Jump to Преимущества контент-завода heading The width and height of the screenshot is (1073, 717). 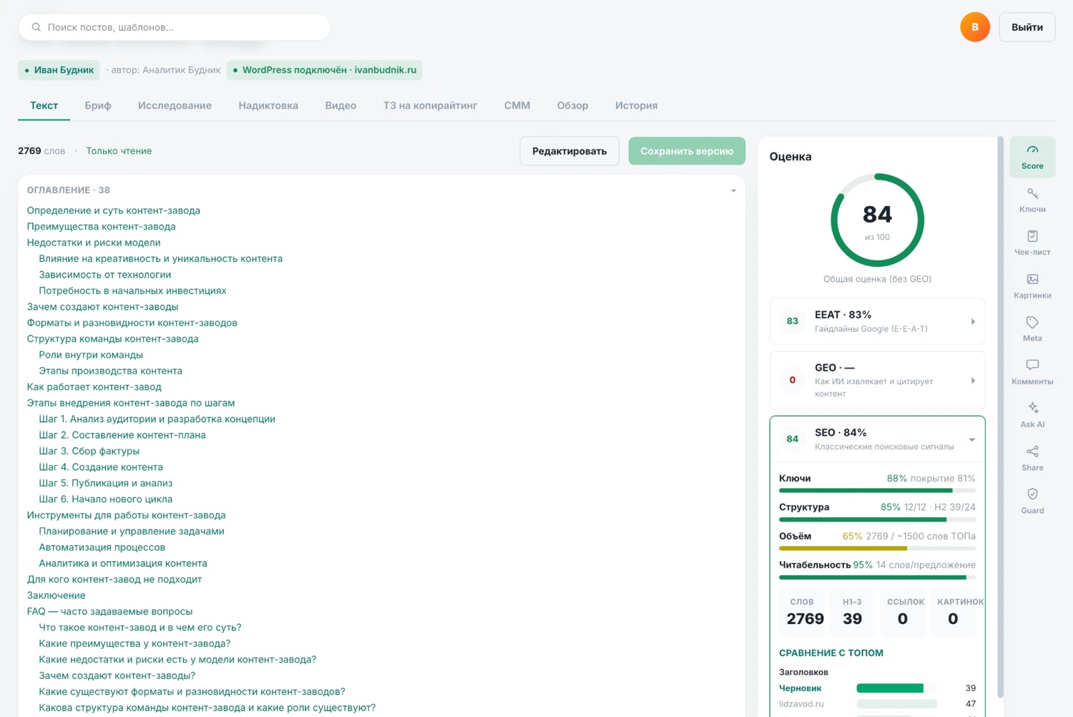[101, 226]
